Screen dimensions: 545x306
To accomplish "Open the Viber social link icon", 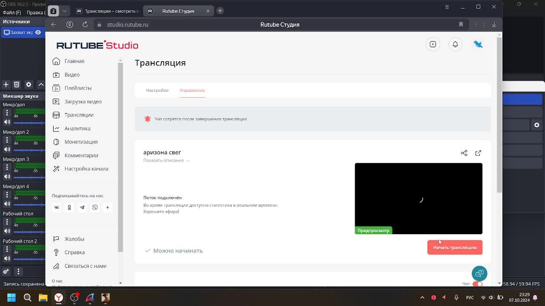I will pos(95,207).
